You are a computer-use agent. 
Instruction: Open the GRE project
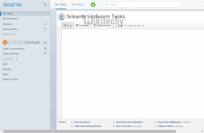[5, 64]
